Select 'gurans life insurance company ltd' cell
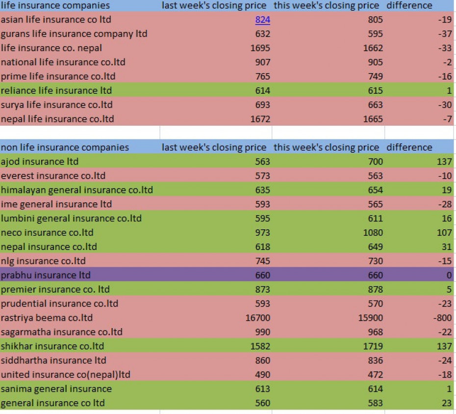Screen dimensions: 456x414 pyautogui.click(x=80, y=34)
